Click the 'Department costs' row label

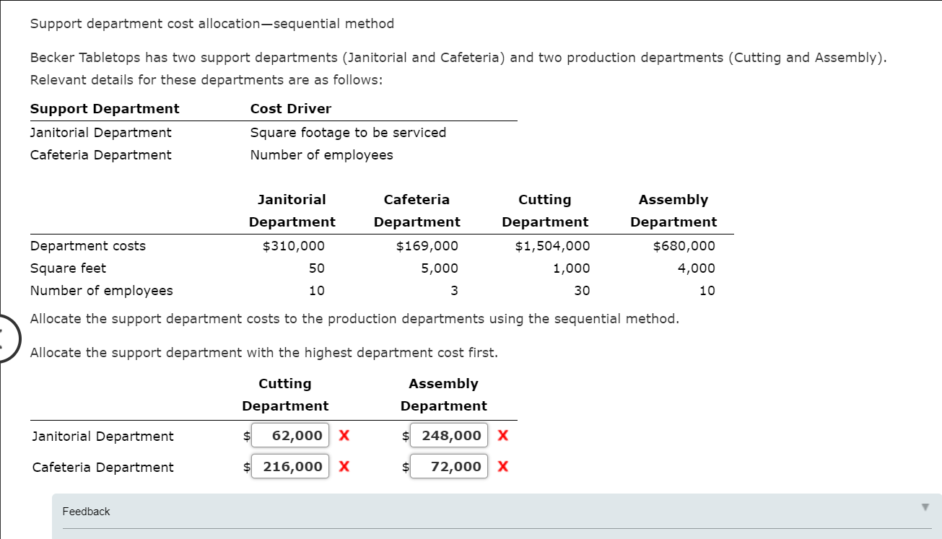pos(88,246)
